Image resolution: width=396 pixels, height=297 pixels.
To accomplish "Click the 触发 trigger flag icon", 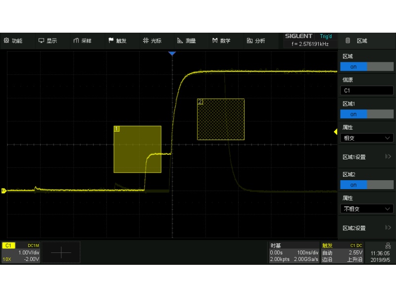I will pos(111,41).
